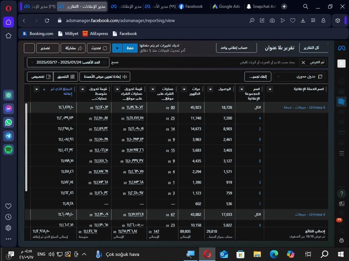The width and height of the screenshot is (349, 261).
Task: Click the 'تصدير' export button
Action: [46, 48]
